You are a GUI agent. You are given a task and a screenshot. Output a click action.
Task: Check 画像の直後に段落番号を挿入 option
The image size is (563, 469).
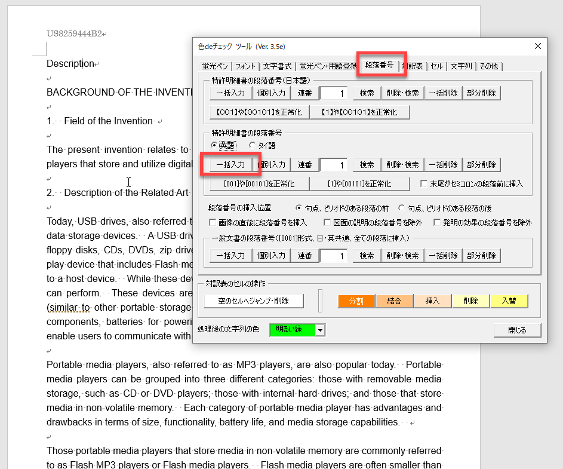pos(213,222)
